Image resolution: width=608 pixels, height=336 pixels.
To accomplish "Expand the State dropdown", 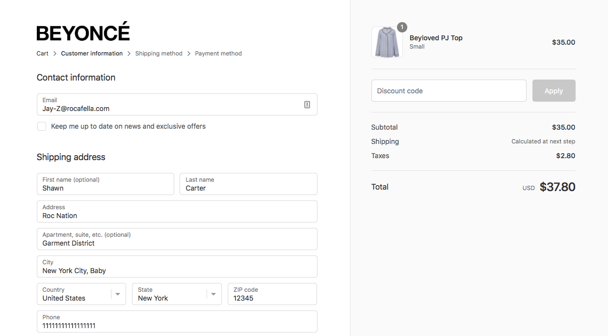I will pyautogui.click(x=177, y=294).
